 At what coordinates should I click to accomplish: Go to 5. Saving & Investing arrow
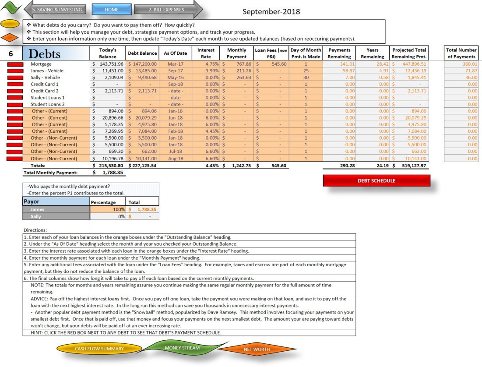pyautogui.click(x=55, y=10)
